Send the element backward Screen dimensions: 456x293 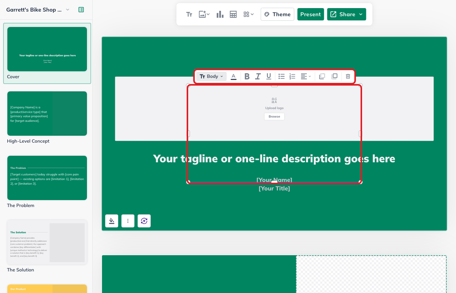point(322,76)
